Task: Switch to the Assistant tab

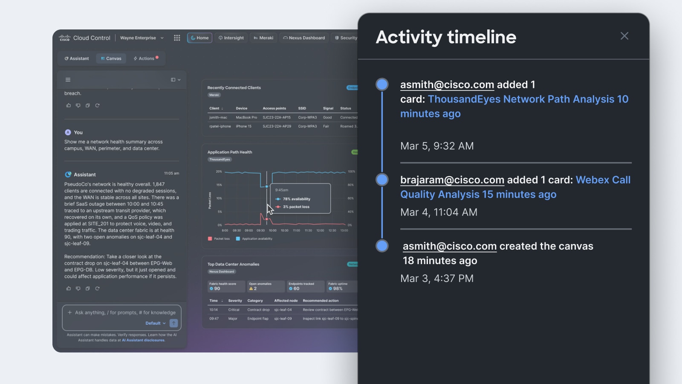Action: (x=77, y=58)
